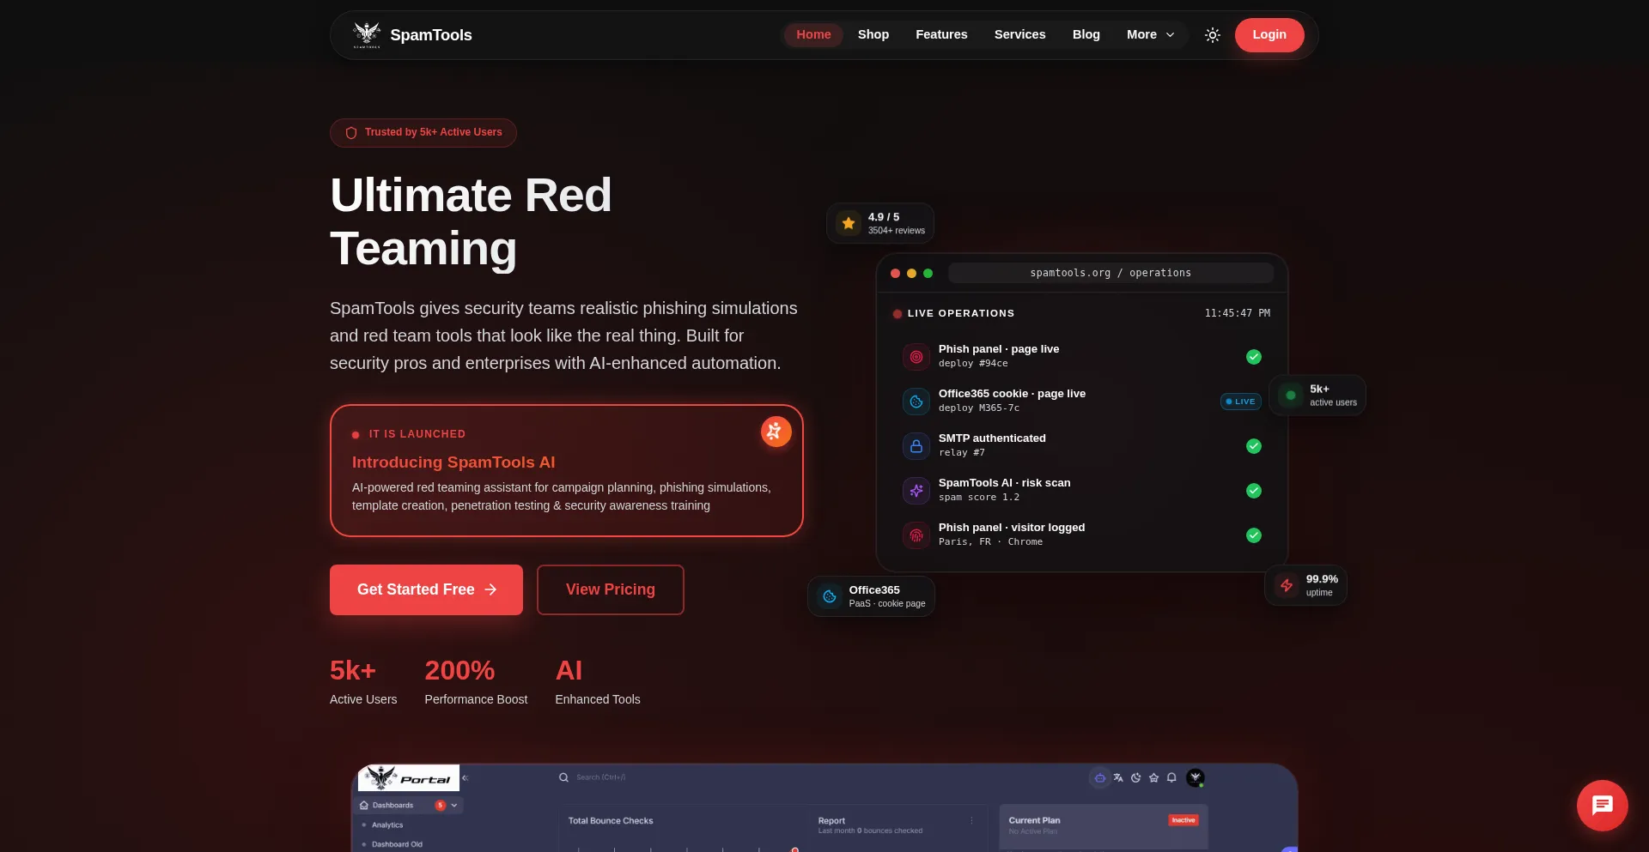This screenshot has height=852, width=1649.
Task: Click the green check for risk scan
Action: (1254, 490)
